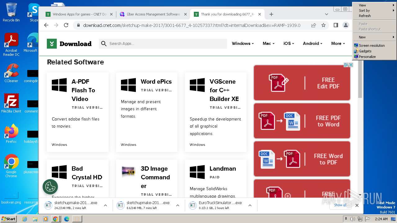Click the search magnifier icon
Screen dimensions: 397x223
coord(104,44)
